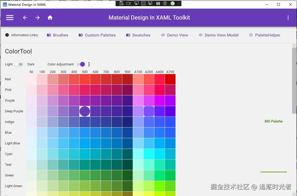
Task: Pick the Pink 300 swatch
Action: (x=63, y=90)
